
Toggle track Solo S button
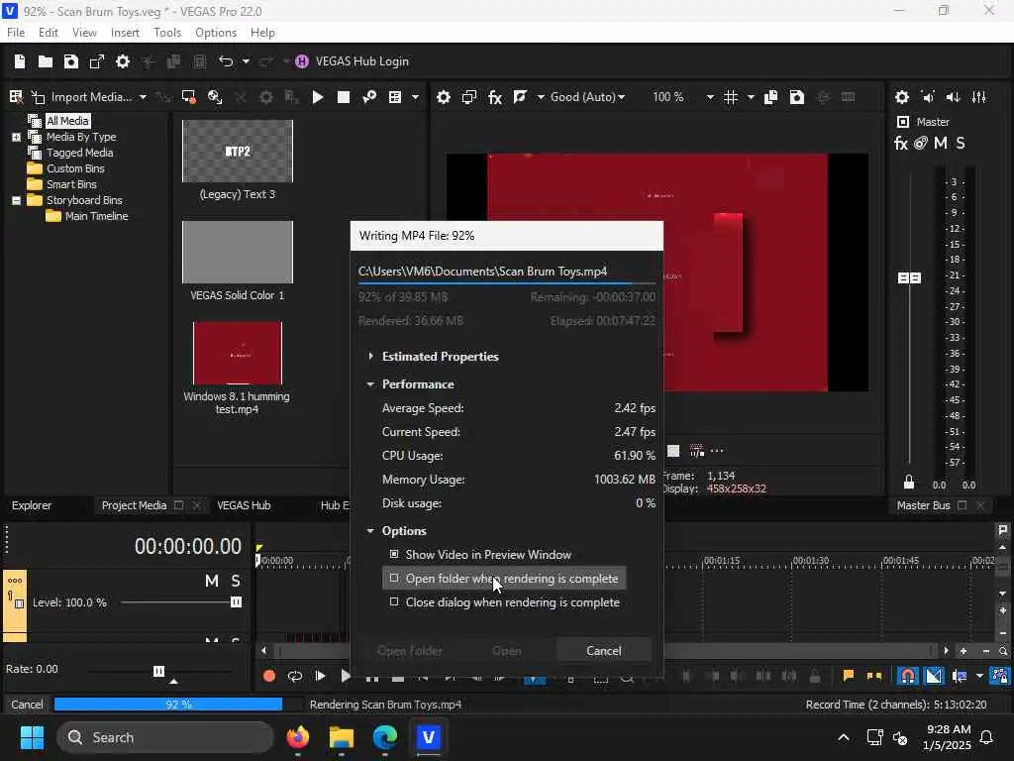pyautogui.click(x=236, y=581)
